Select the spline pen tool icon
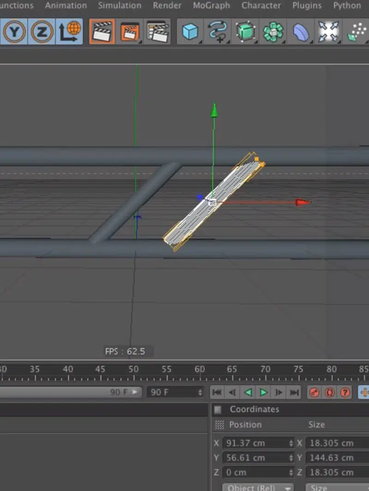 tap(218, 32)
